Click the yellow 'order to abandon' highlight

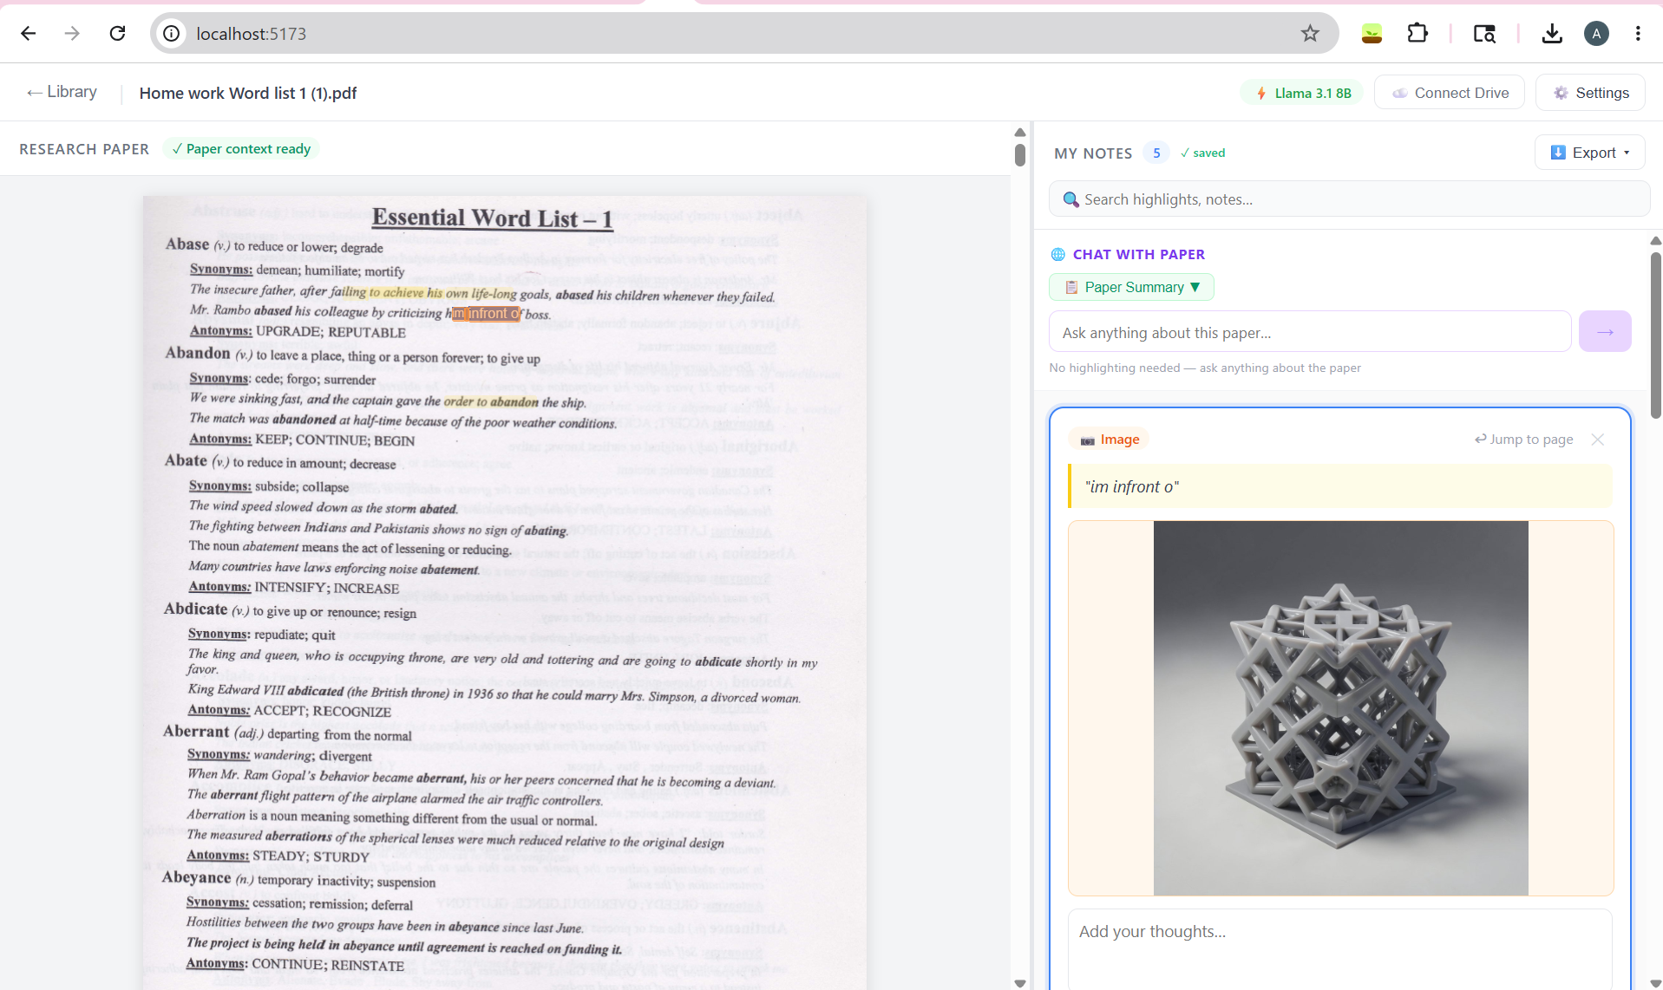tap(491, 401)
